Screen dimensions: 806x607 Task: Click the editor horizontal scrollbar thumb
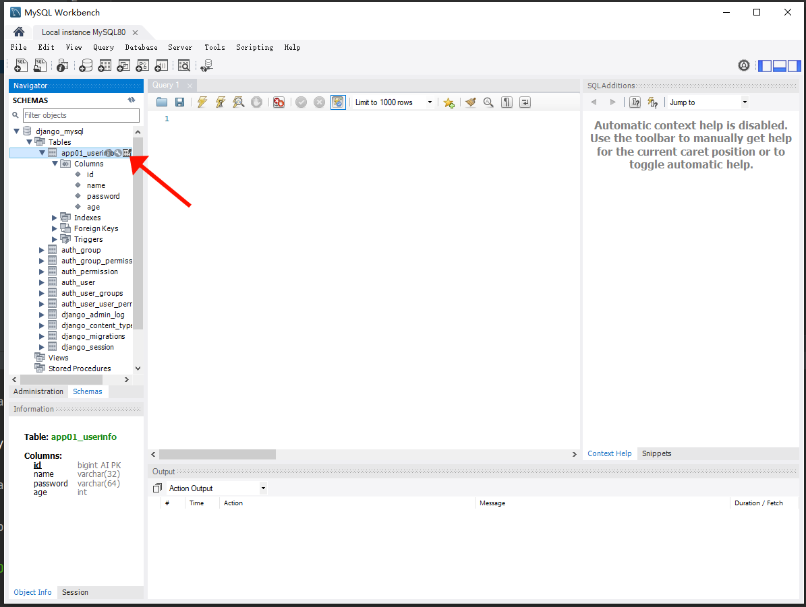coord(217,455)
